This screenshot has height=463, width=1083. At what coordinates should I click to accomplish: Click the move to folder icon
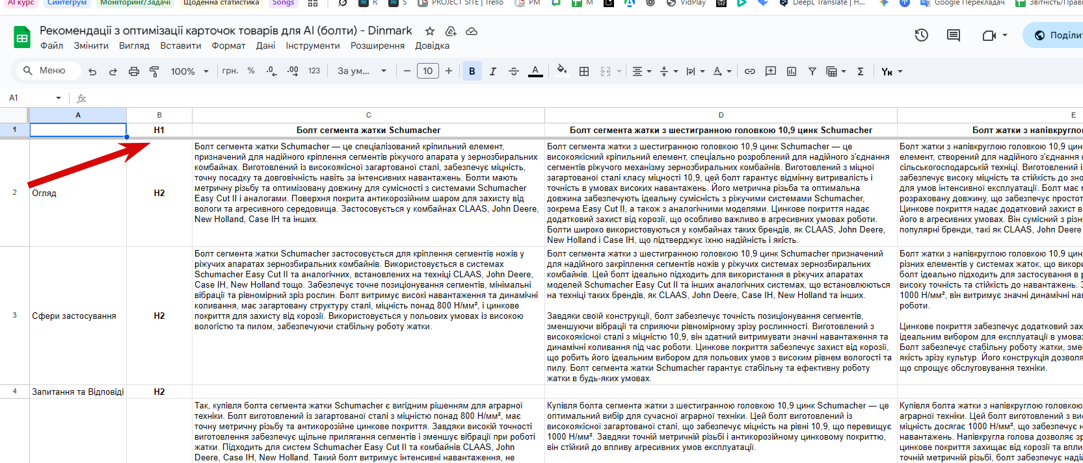pos(451,31)
